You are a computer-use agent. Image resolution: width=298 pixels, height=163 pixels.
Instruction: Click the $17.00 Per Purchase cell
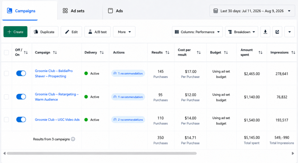click(x=190, y=74)
